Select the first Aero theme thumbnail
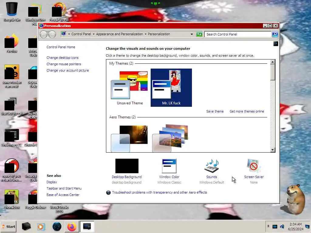The width and height of the screenshot is (311, 233). point(129,138)
